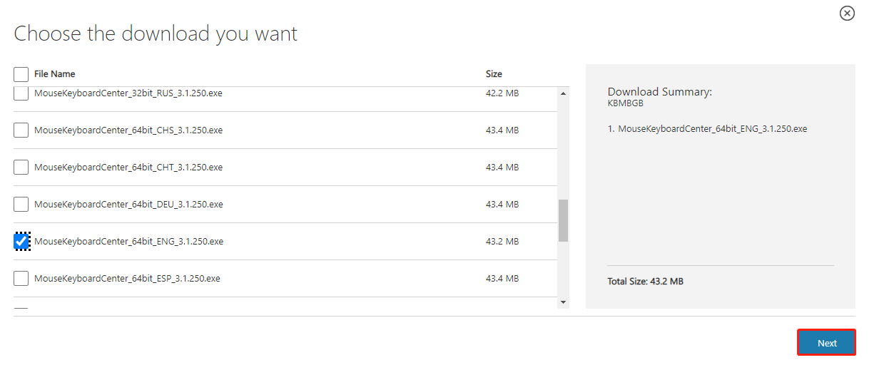
Task: Click the MouseKeyboardCenter_64bit_CHT file name
Action: pyautogui.click(x=128, y=168)
